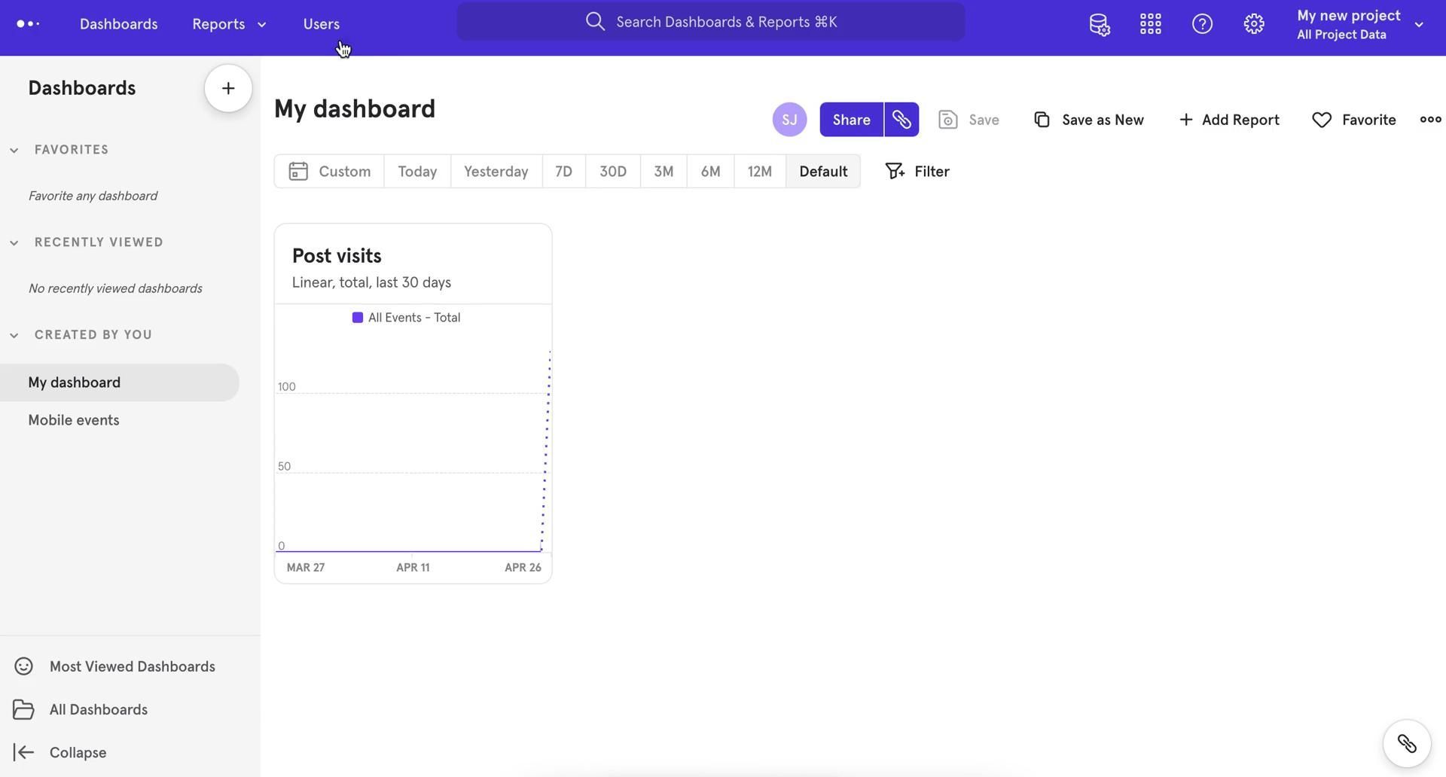The height and width of the screenshot is (777, 1446).
Task: Select the 30D date range
Action: coord(612,172)
